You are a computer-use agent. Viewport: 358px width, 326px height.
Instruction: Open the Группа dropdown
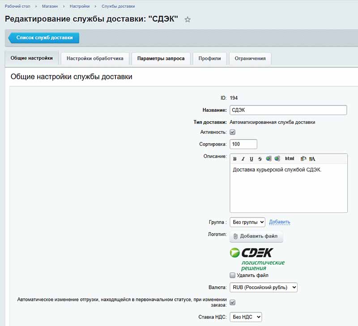[247, 222]
